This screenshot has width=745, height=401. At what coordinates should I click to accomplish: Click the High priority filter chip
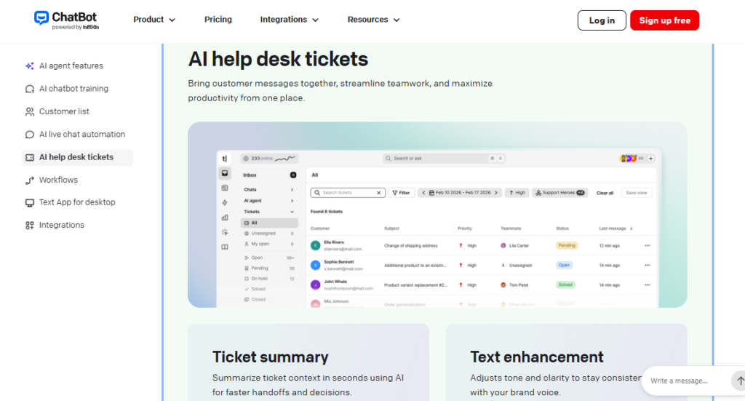[x=517, y=193]
